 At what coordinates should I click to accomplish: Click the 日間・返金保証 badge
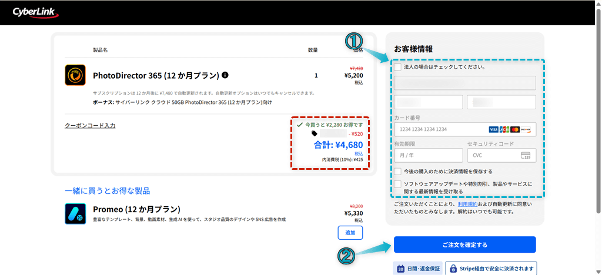point(418,268)
